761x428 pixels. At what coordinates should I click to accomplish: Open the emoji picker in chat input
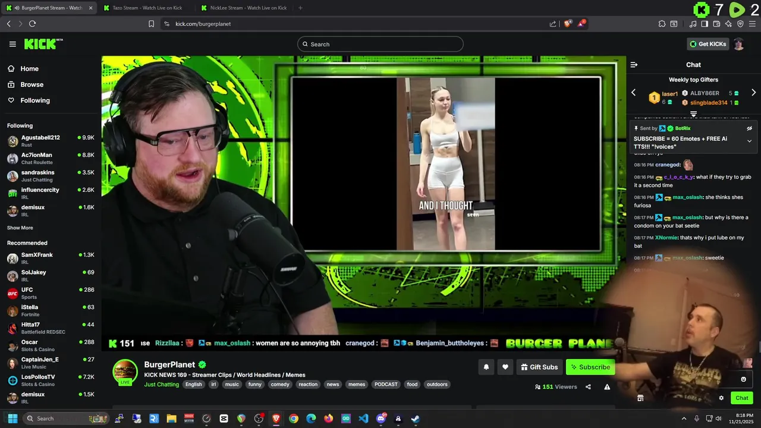click(743, 379)
